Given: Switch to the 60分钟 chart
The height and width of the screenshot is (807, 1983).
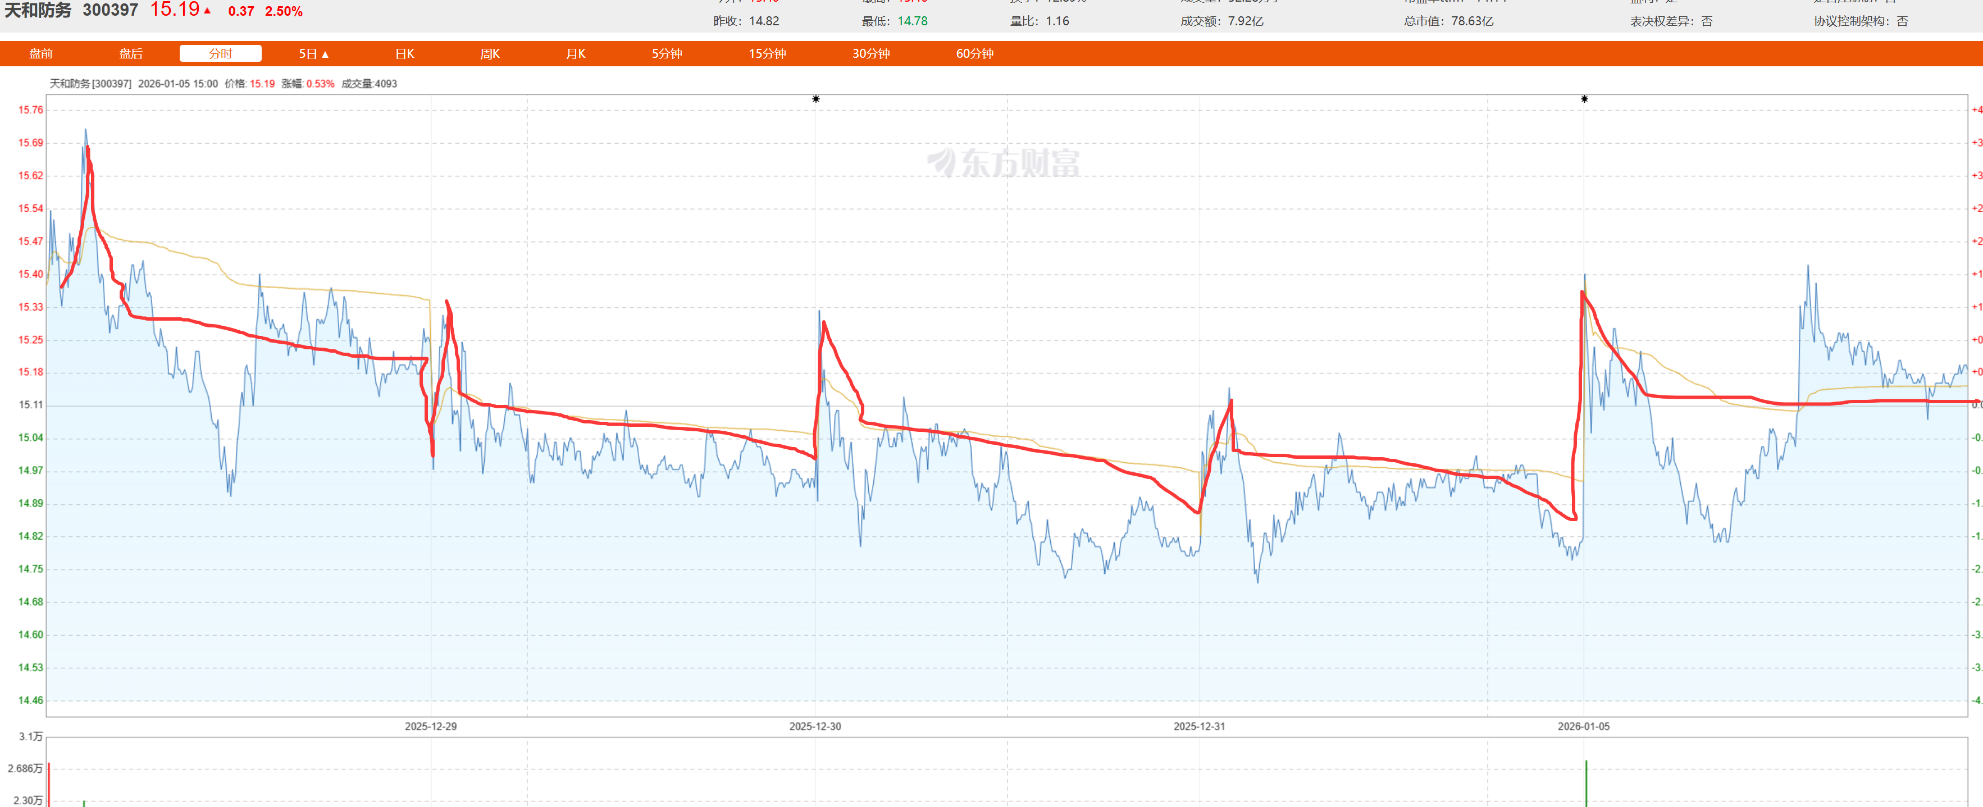Looking at the screenshot, I should click(974, 53).
